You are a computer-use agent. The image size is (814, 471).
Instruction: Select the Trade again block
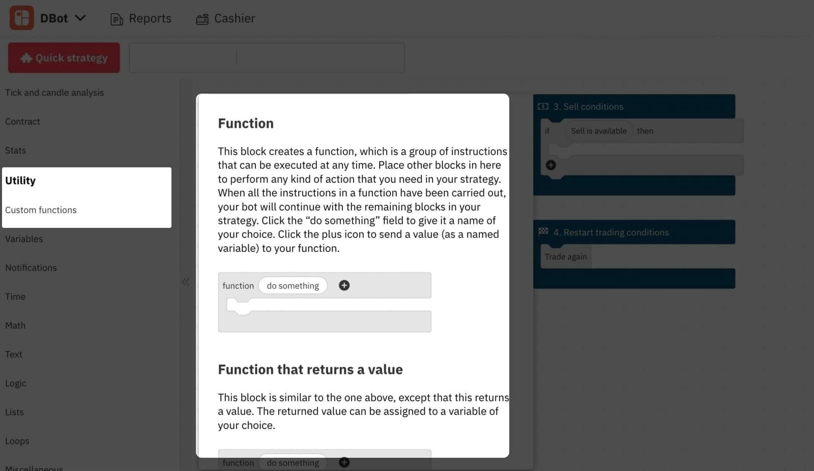[565, 256]
